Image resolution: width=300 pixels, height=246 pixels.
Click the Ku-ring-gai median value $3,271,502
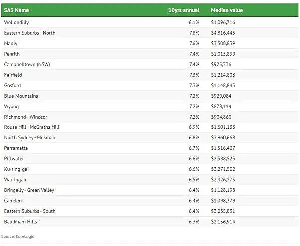223,169
